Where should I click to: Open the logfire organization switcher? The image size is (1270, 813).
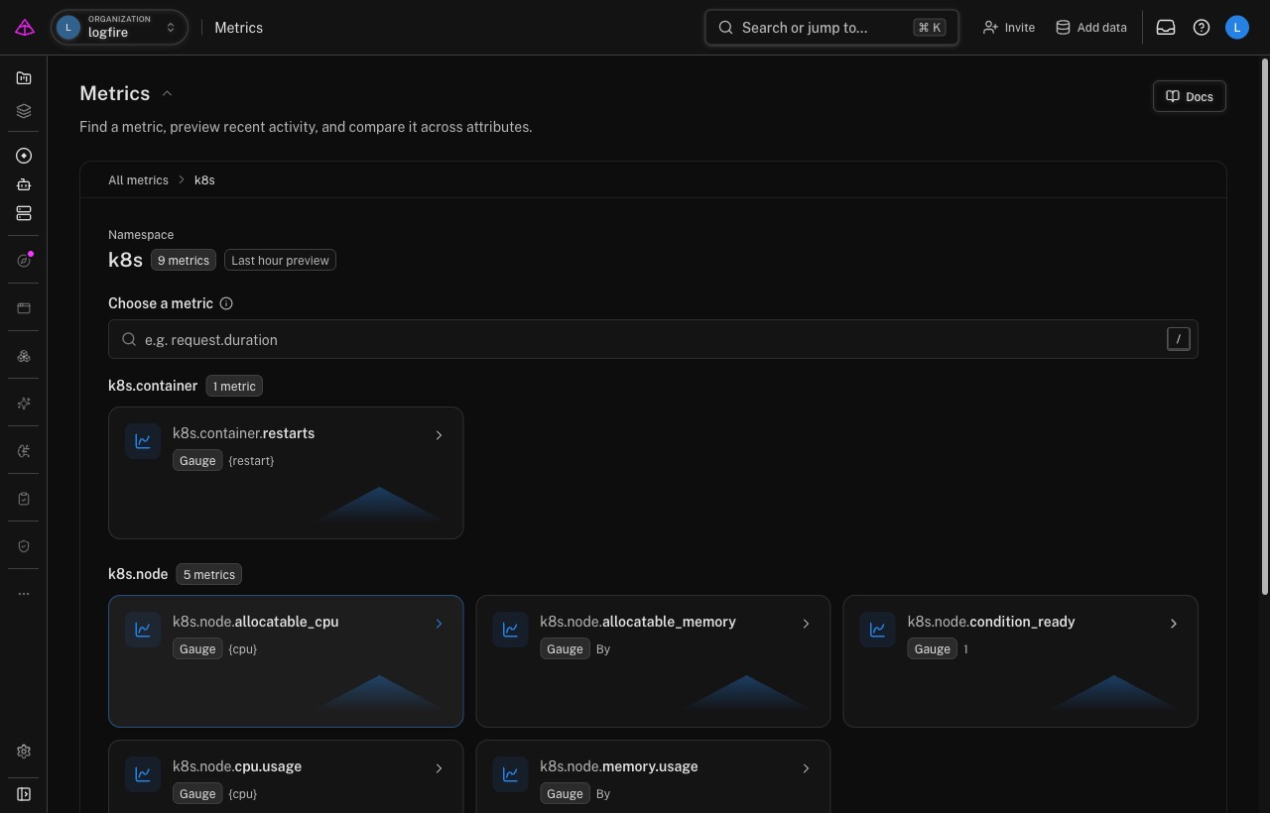(x=119, y=28)
